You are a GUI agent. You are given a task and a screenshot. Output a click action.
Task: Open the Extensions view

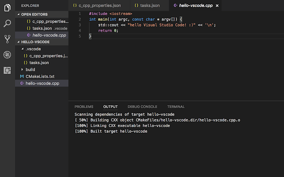coord(7,70)
